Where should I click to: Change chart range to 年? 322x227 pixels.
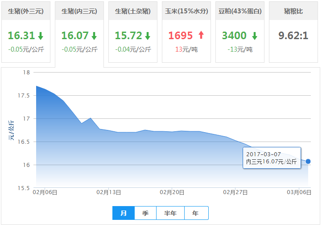196,213
